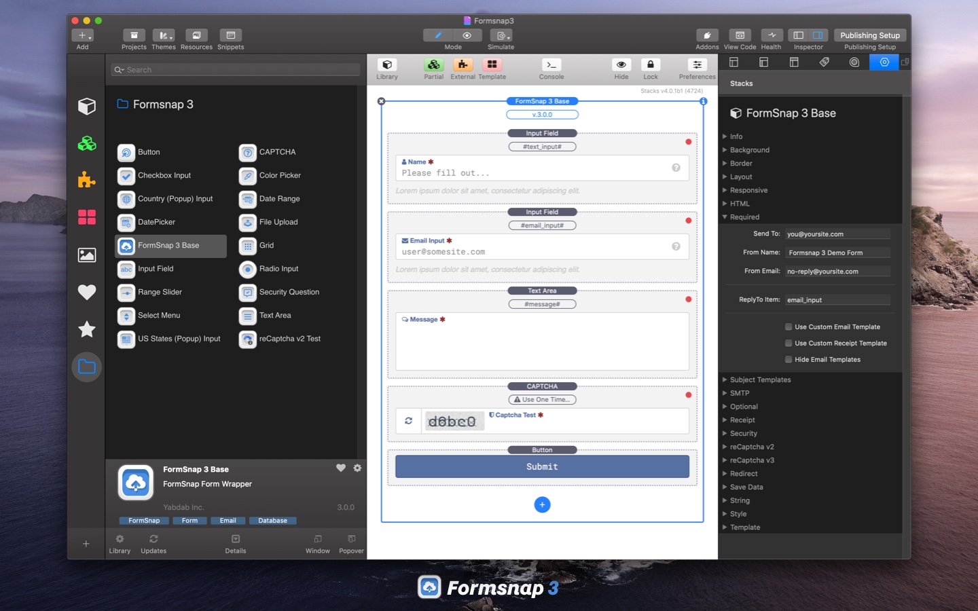Switch to Preview mode eye icon
Viewport: 978px width, 611px height.
[x=467, y=35]
